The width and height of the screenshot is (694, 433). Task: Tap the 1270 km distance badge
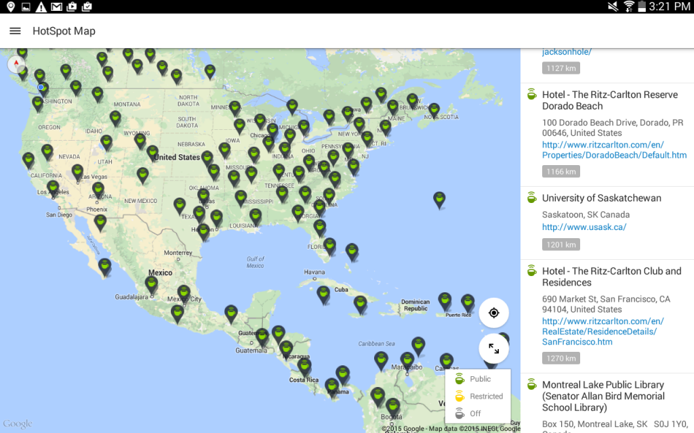[560, 359]
